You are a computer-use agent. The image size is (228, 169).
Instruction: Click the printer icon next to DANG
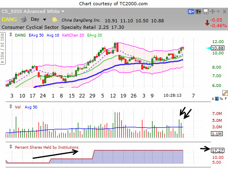tap(24, 19)
